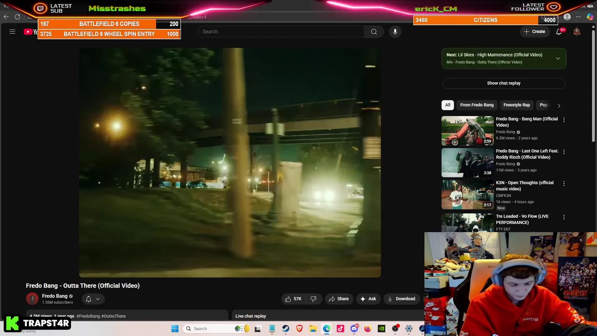Open Fredo Bang Man video thumbnail

tap(467, 131)
